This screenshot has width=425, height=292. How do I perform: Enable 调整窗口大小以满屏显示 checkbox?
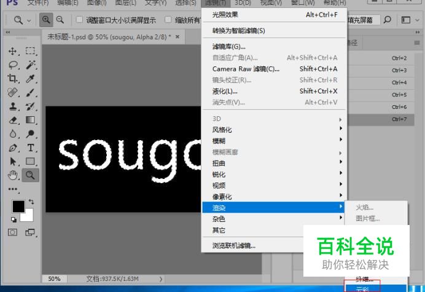pos(79,20)
